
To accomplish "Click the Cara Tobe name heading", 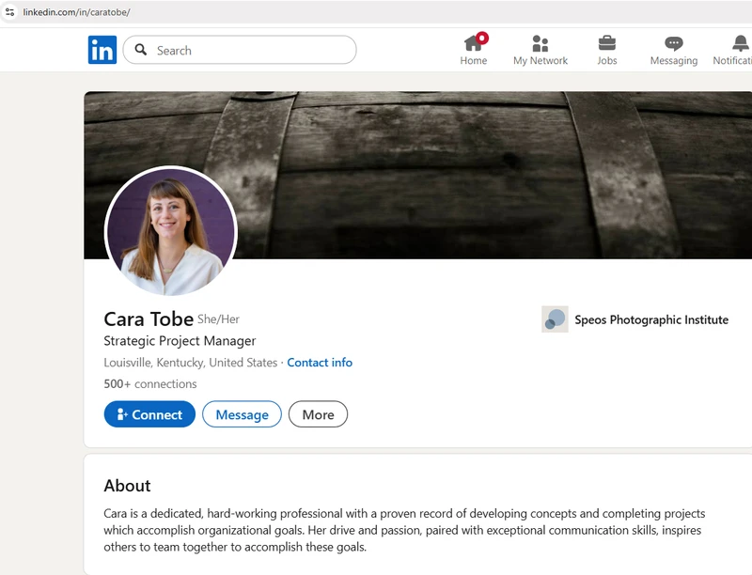I will coord(149,319).
